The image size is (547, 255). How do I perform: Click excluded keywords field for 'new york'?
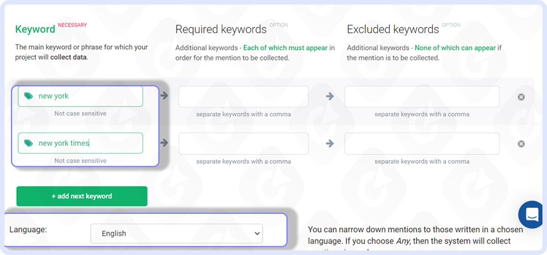point(422,97)
